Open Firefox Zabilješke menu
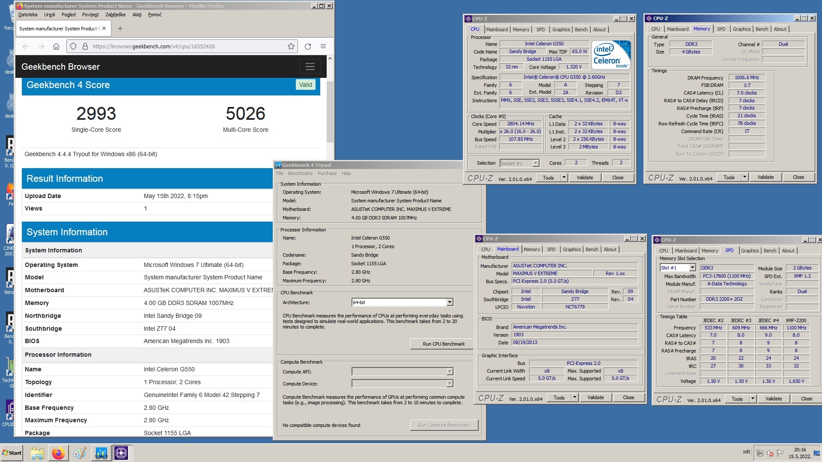The image size is (822, 462). click(x=116, y=15)
